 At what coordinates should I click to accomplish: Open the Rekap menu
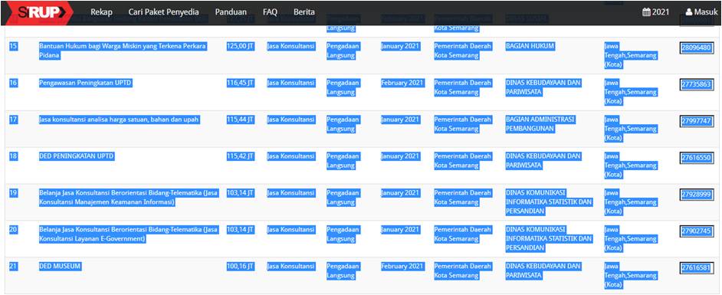tap(101, 12)
